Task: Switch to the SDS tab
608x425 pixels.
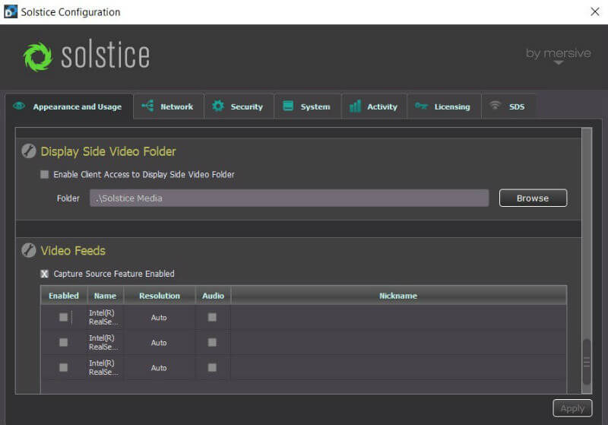Action: 508,106
